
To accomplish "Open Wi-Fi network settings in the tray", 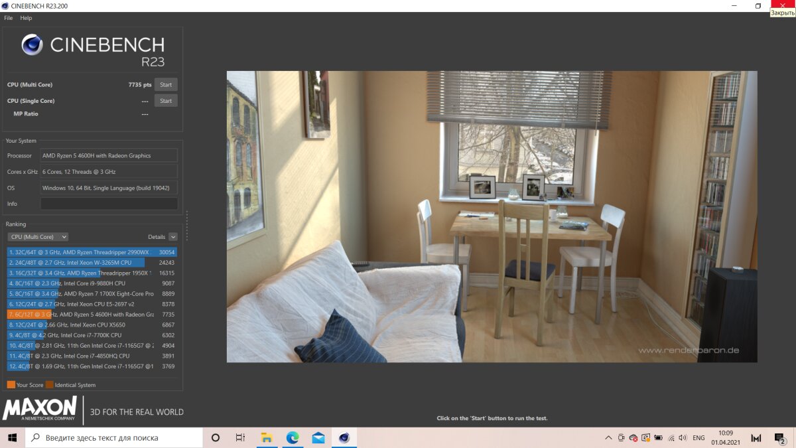I will click(671, 438).
